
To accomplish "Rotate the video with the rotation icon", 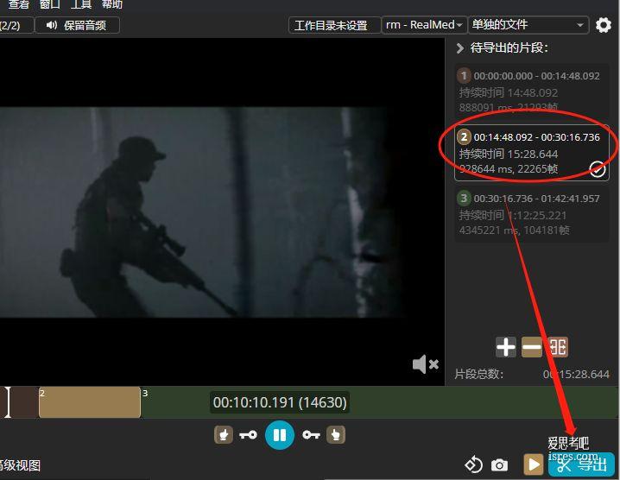I will point(474,464).
